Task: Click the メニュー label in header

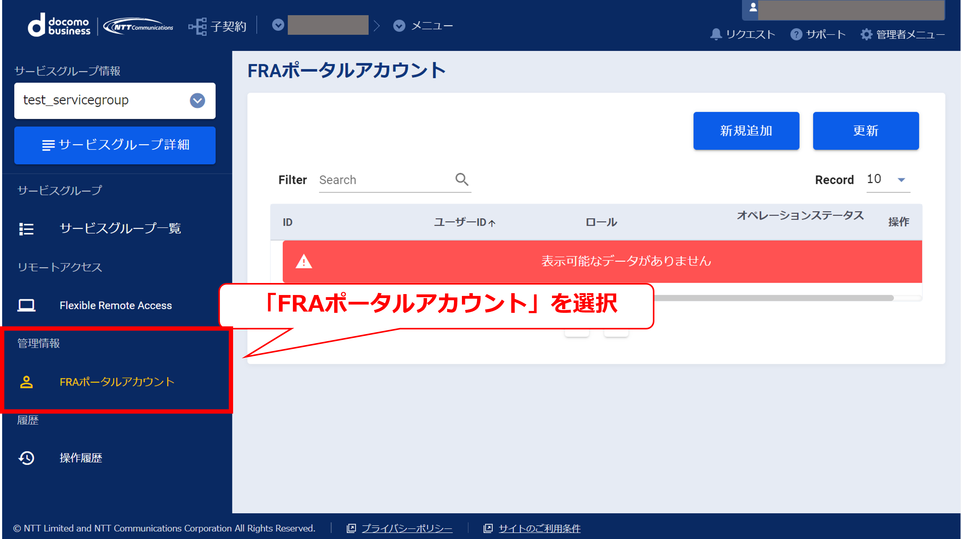Action: click(x=432, y=26)
